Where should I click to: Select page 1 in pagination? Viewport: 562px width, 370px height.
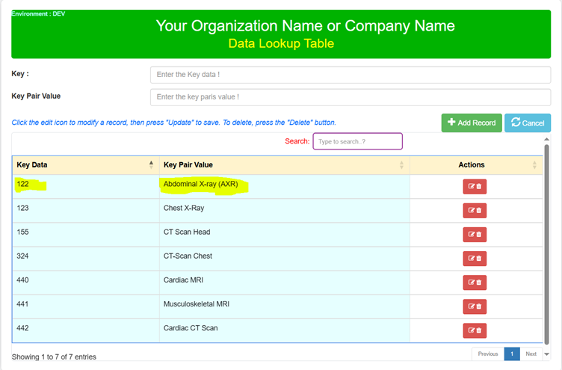click(512, 354)
